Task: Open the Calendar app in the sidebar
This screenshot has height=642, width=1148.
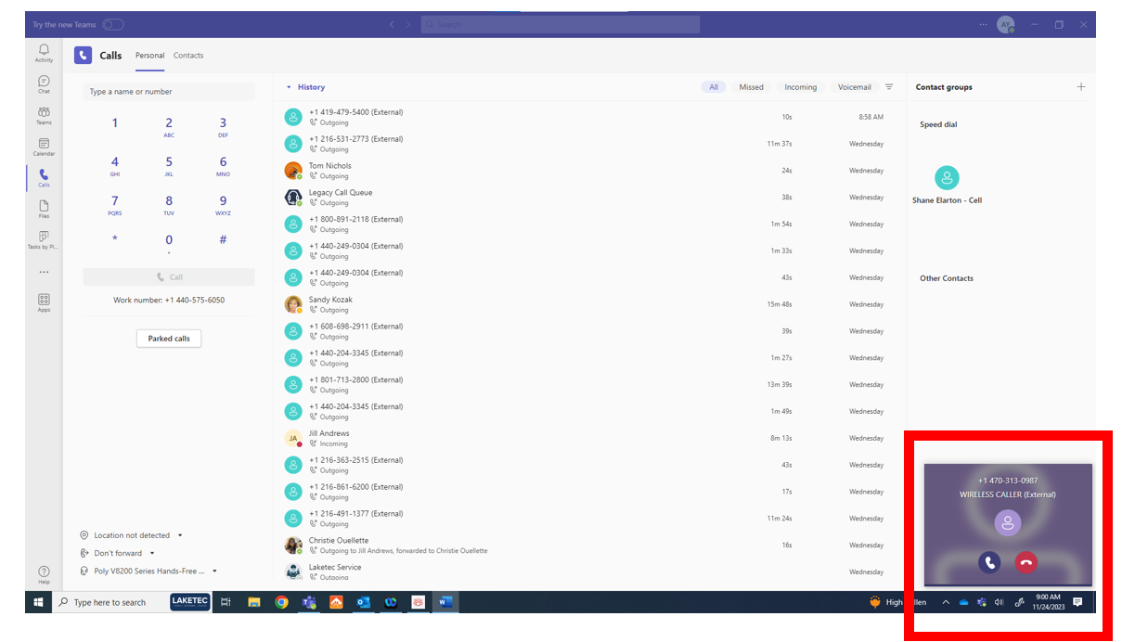Action: [44, 148]
